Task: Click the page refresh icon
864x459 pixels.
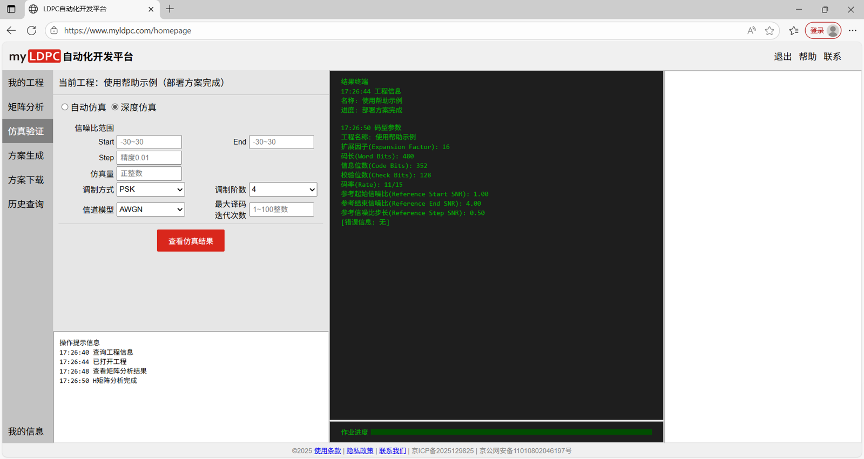Action: [32, 30]
